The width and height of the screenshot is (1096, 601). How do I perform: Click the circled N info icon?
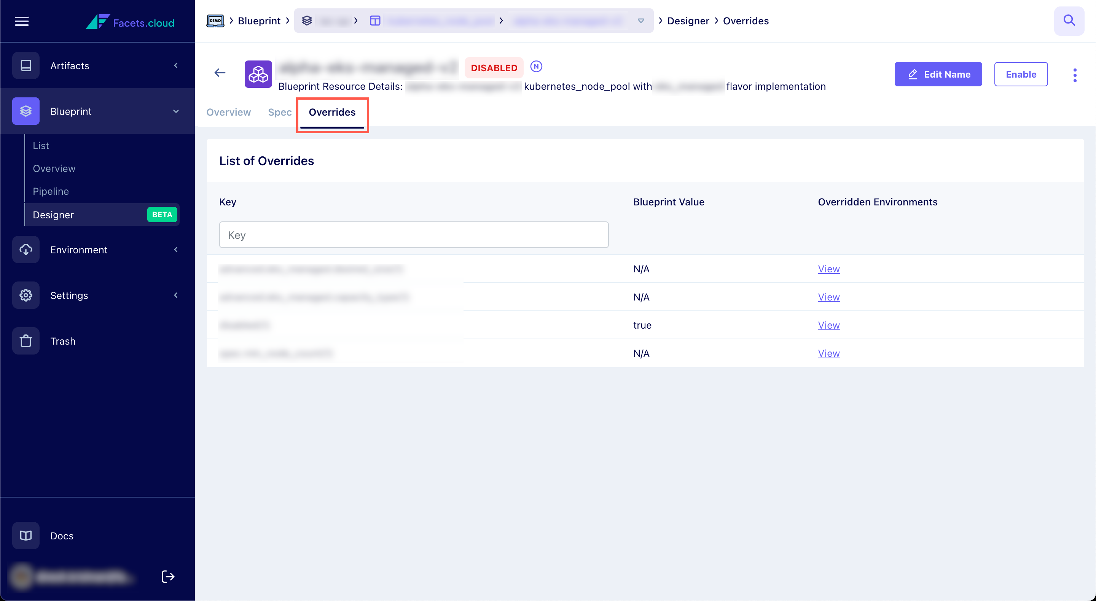click(x=536, y=66)
